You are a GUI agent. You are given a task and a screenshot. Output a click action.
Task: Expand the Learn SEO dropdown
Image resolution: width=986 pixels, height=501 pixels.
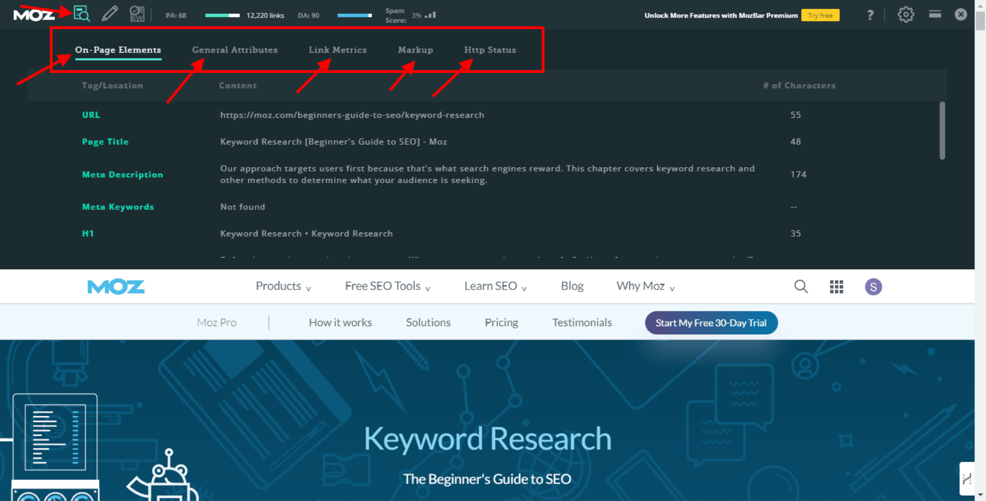click(x=496, y=286)
